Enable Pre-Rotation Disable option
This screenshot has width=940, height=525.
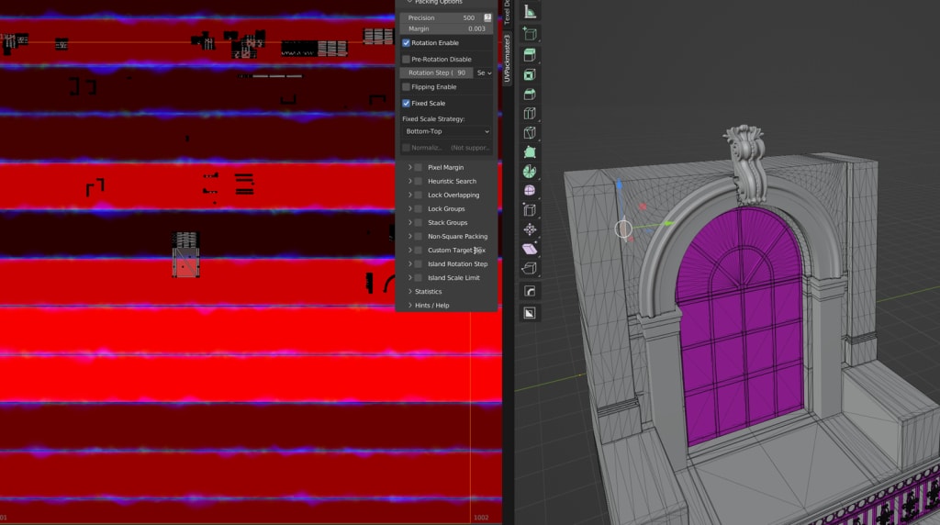click(x=406, y=60)
